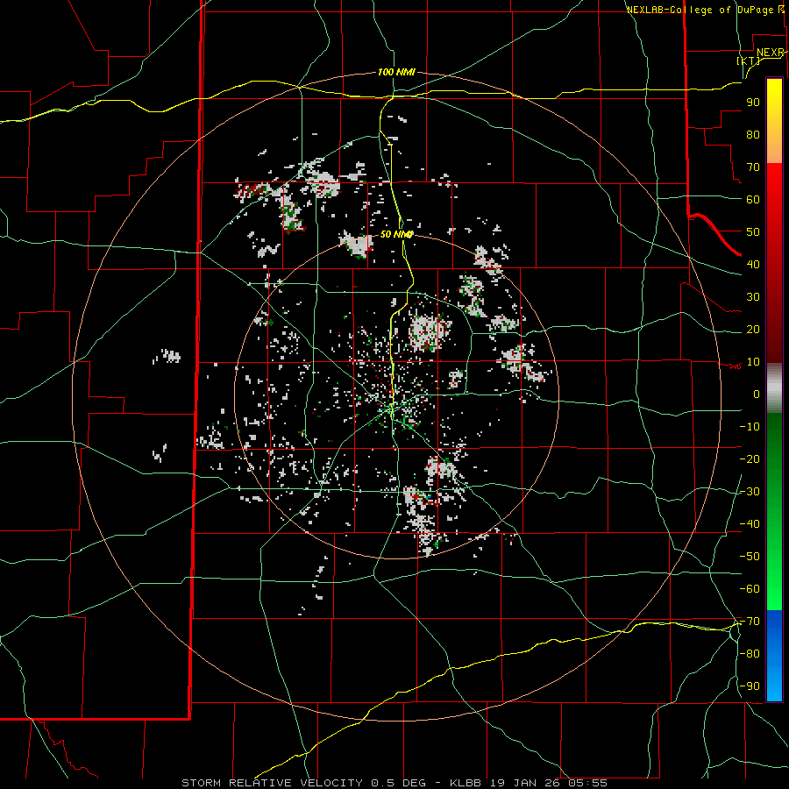The image size is (789, 789).
Task: Select the -50 value on velocity scale
Action: click(x=750, y=557)
